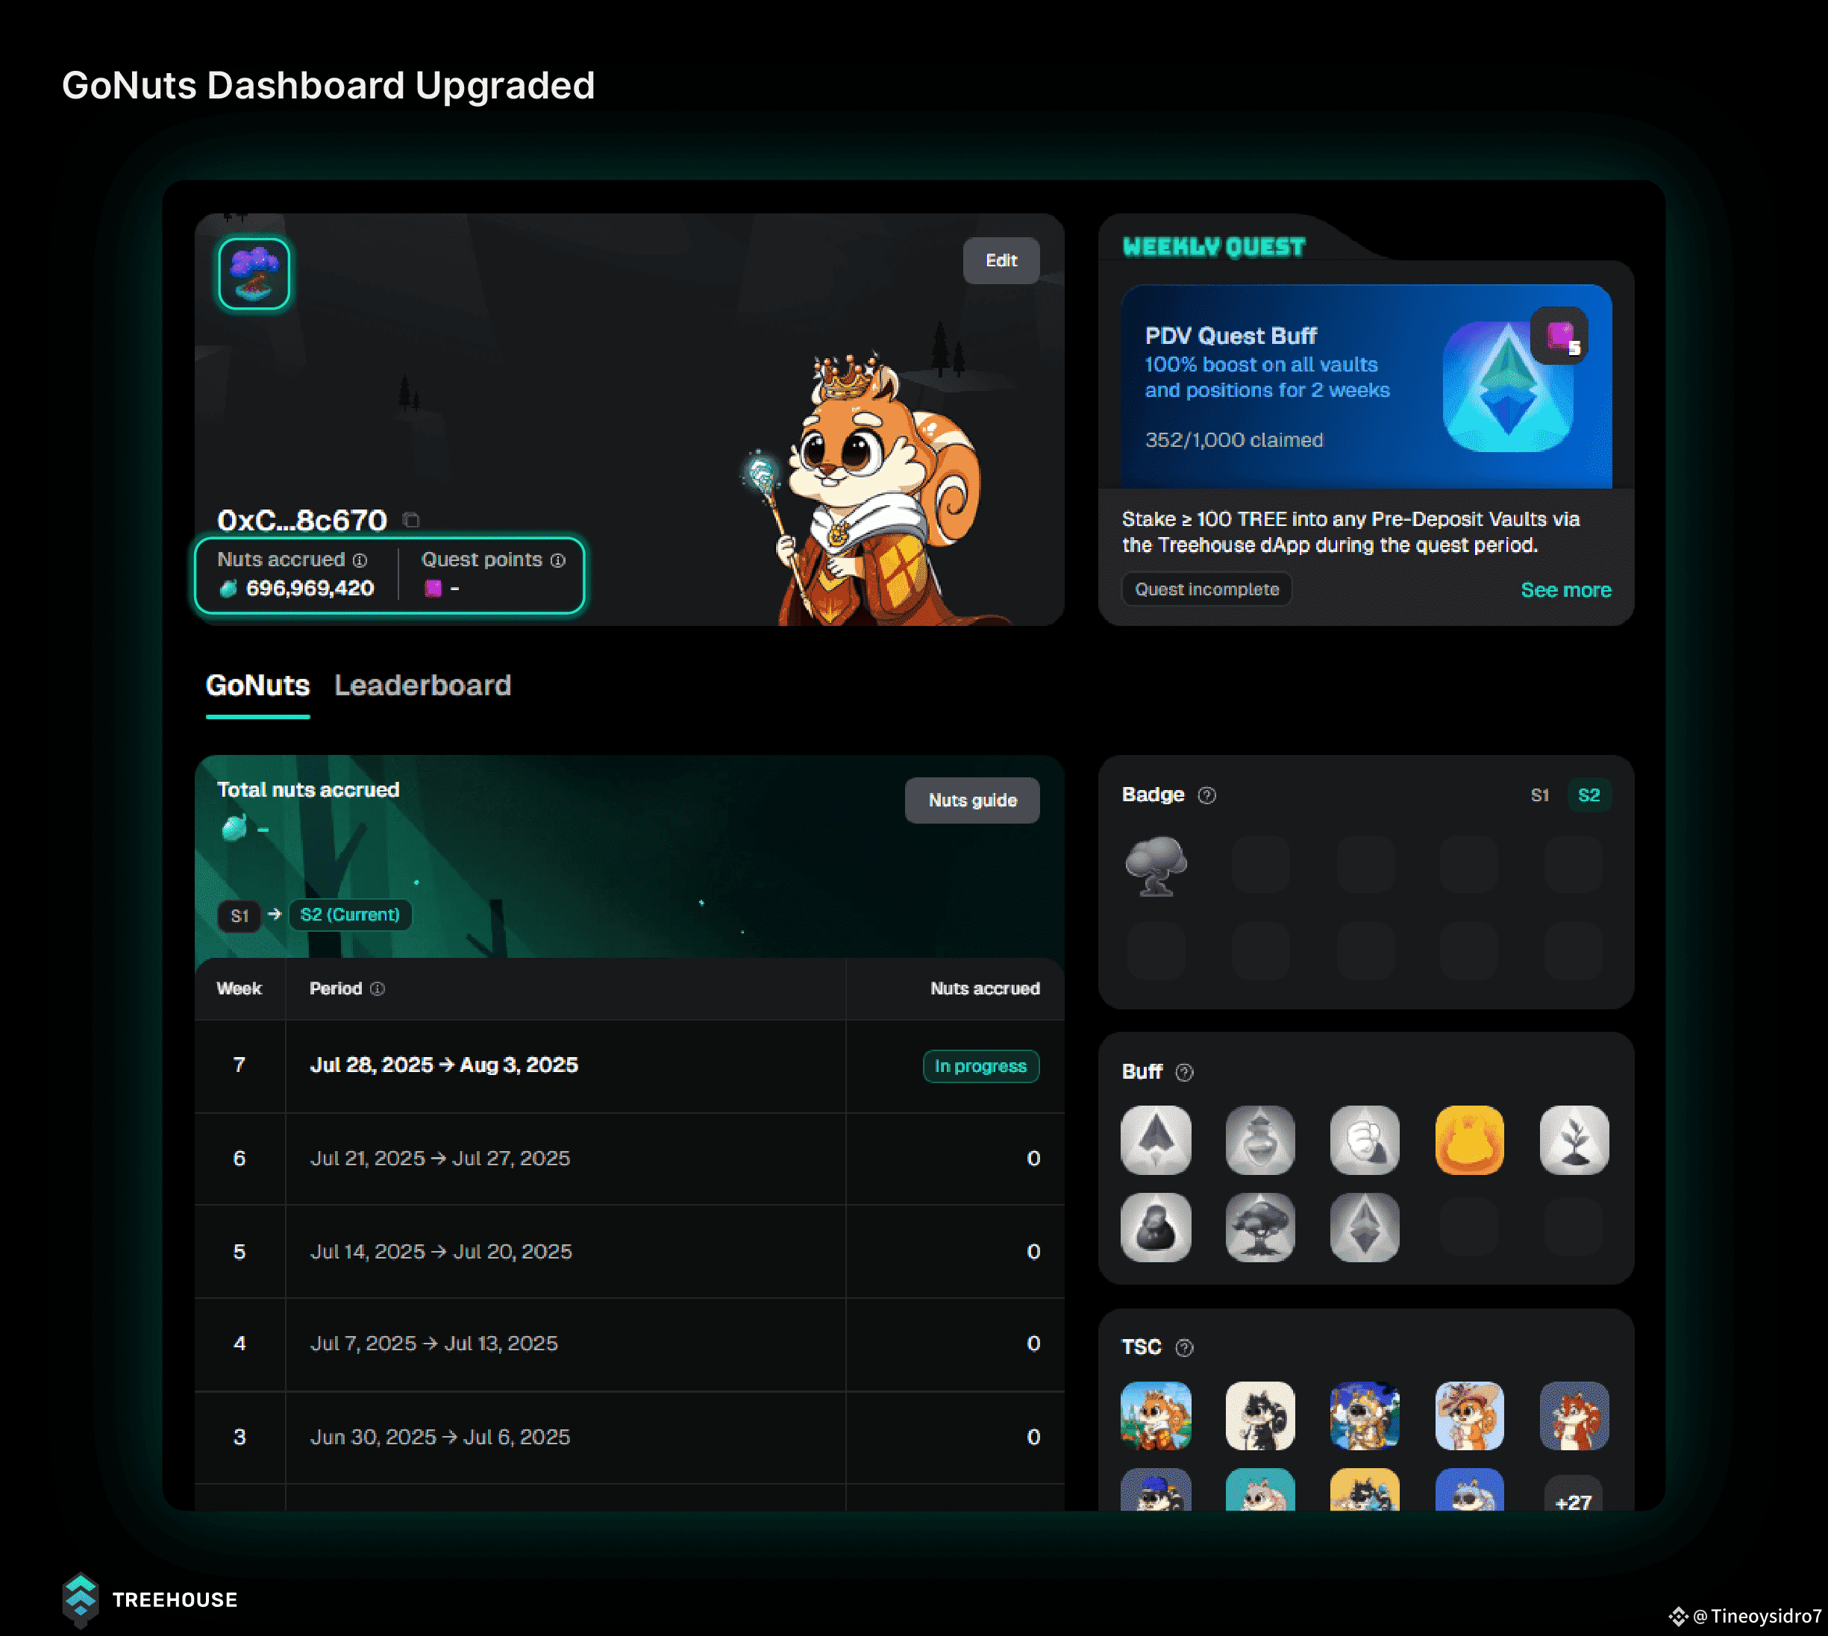Open info icon beside Quest points
Viewport: 1828px width, 1636px height.
pyautogui.click(x=557, y=560)
